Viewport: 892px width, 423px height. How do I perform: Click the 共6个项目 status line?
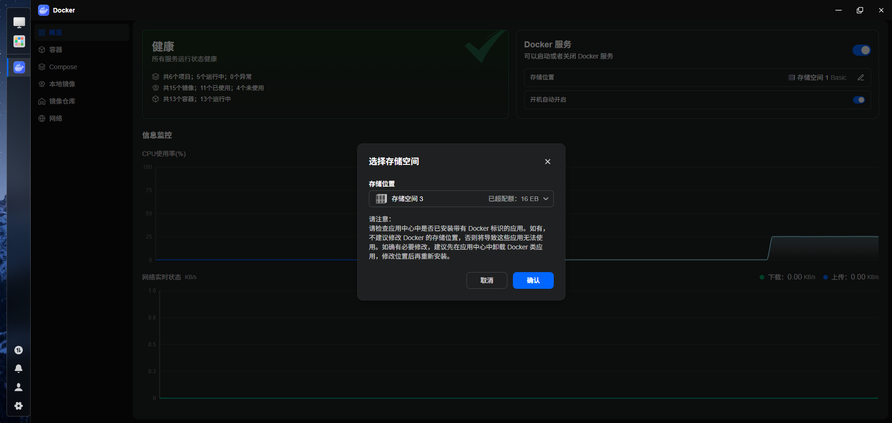coord(207,77)
